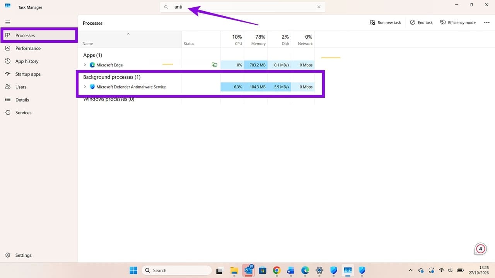
Task: Click the taskbar Search box
Action: (x=177, y=270)
